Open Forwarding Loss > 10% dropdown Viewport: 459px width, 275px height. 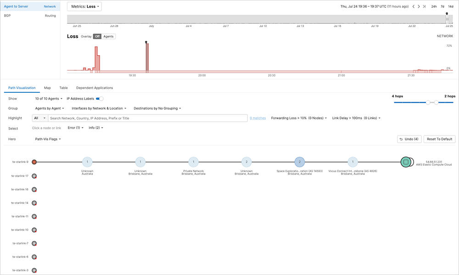(x=299, y=118)
